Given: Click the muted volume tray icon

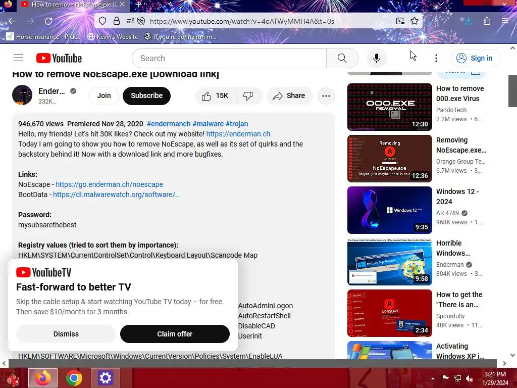Looking at the screenshot, I should (x=470, y=378).
